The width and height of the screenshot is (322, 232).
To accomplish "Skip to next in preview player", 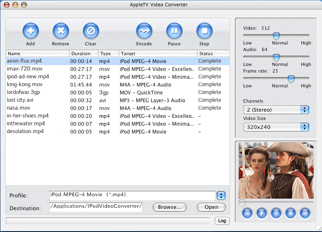I will (305, 213).
